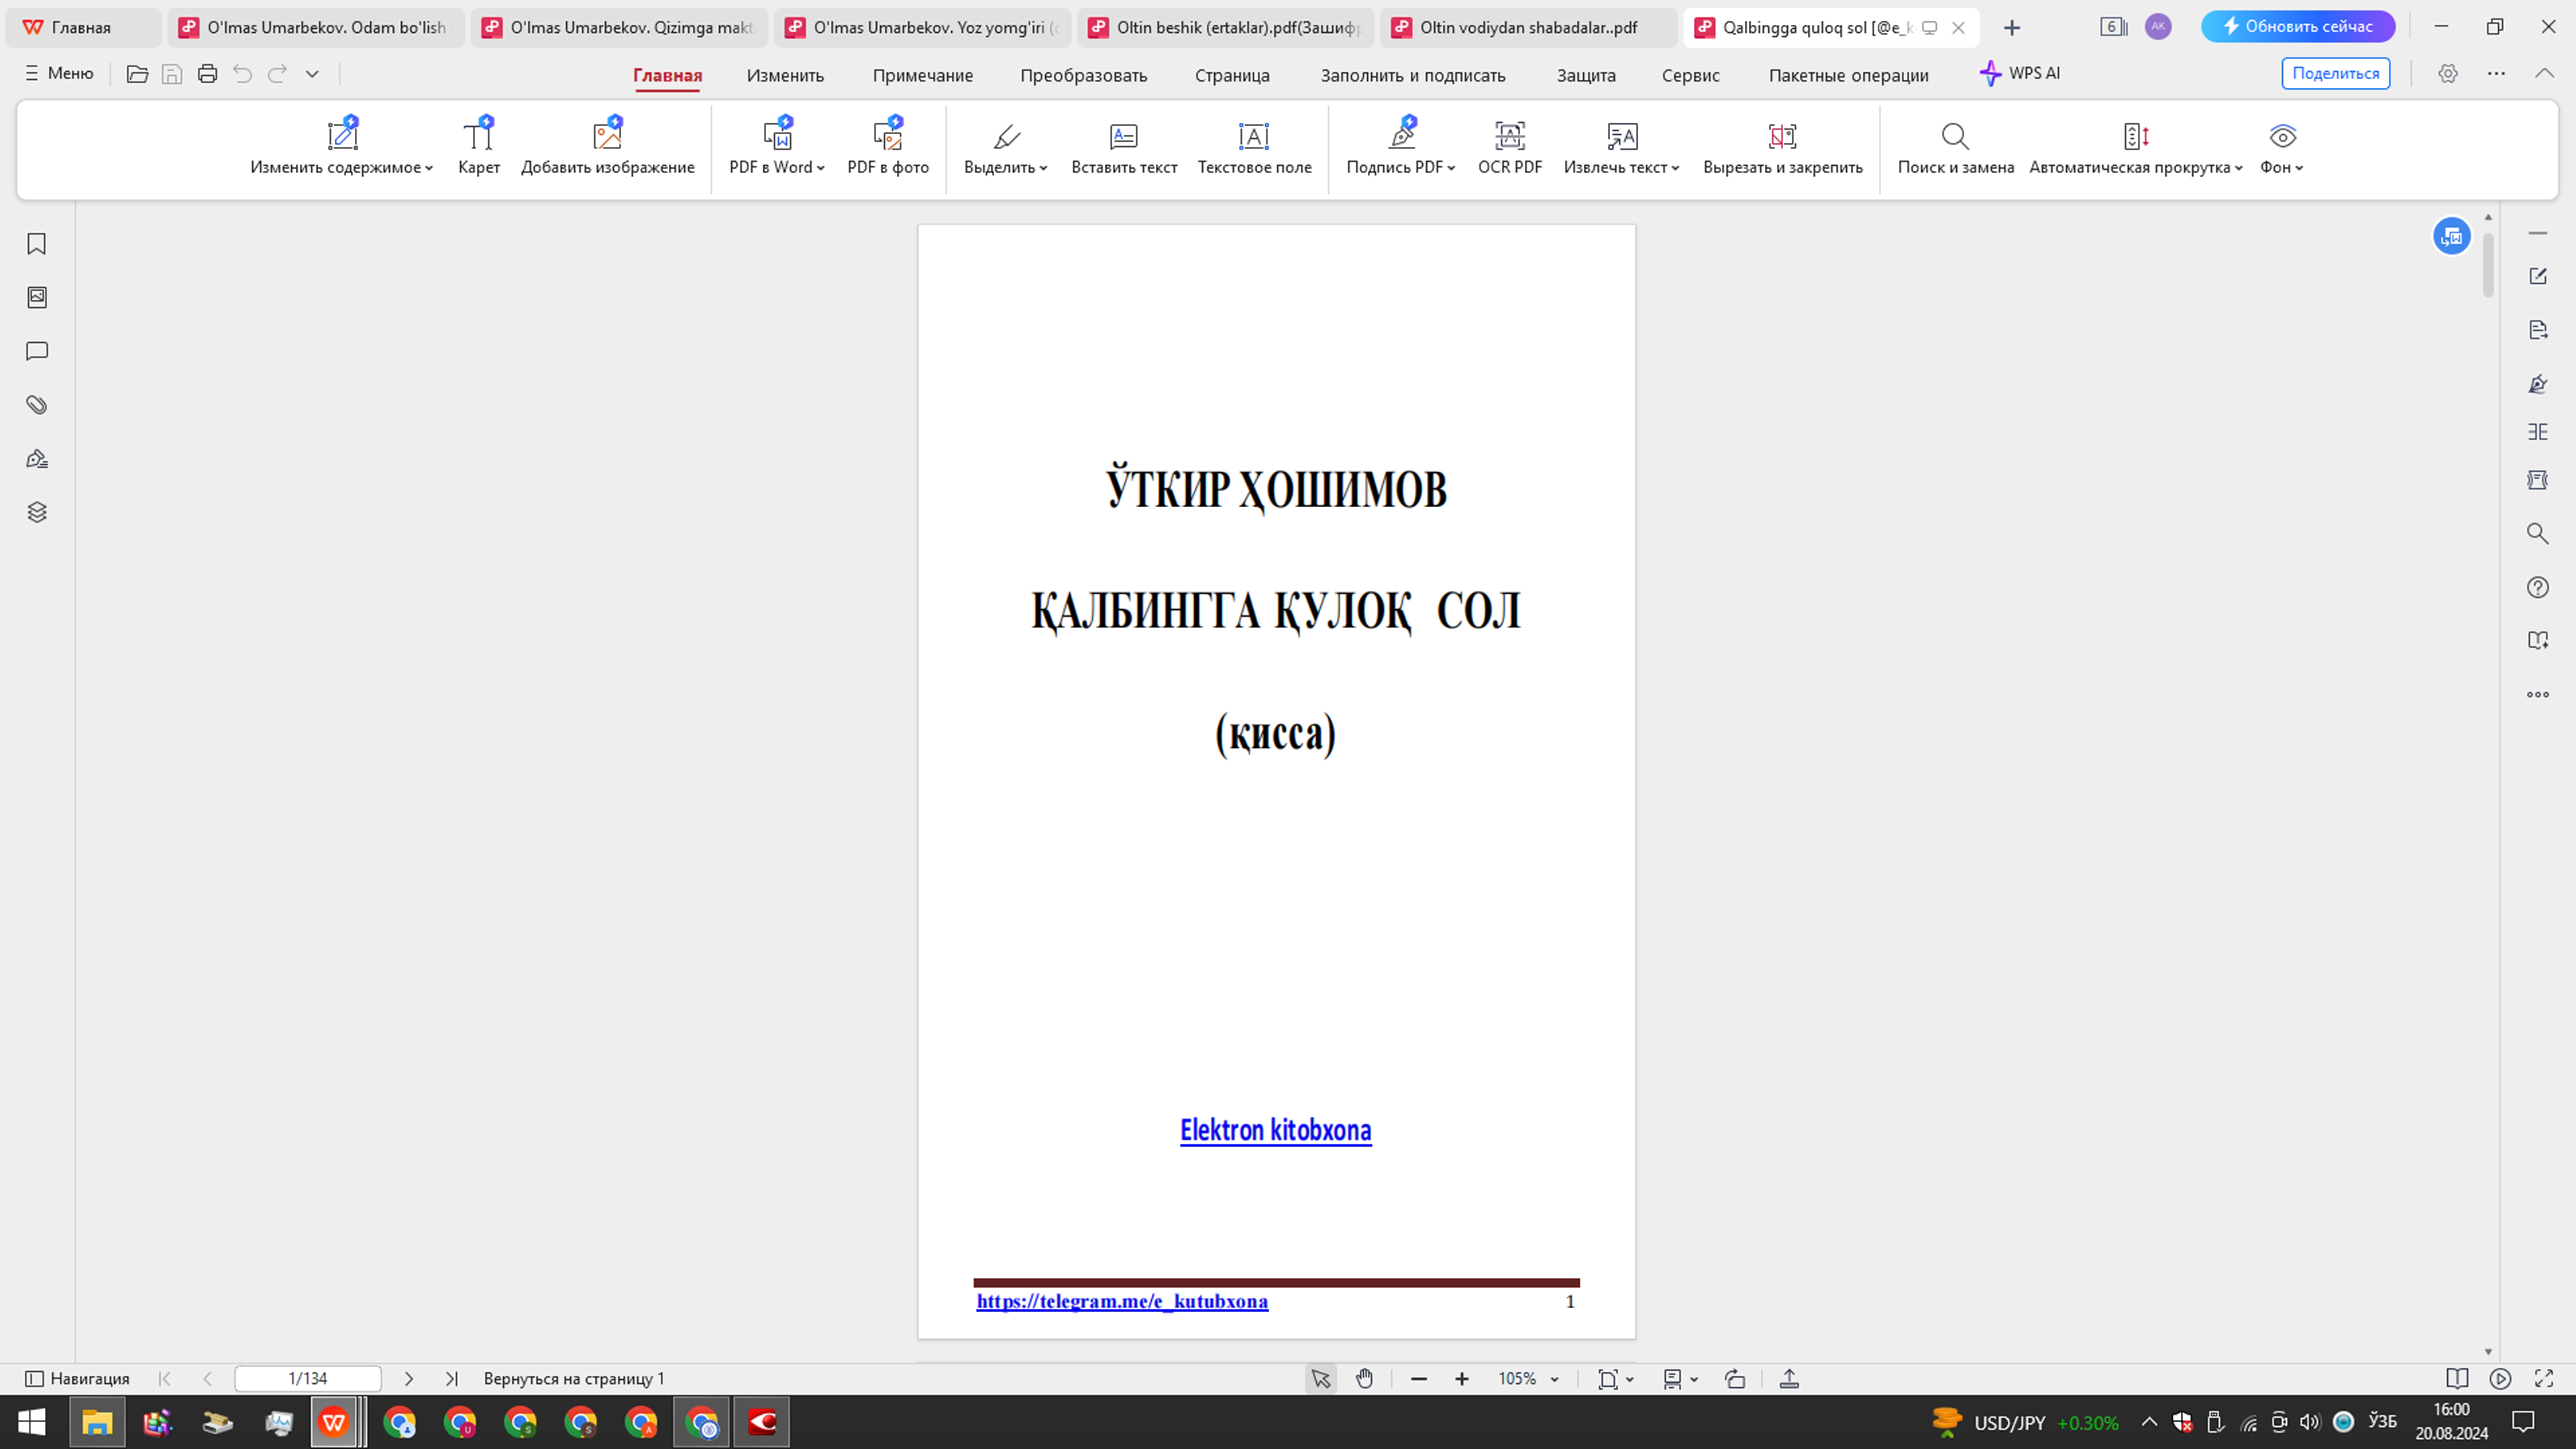Switch to hand pan tool
Viewport: 2576px width, 1449px height.
(1365, 1379)
